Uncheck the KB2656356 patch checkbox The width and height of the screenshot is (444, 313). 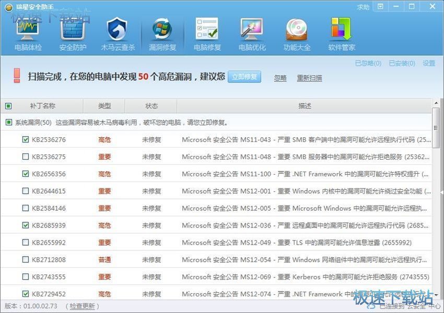(x=26, y=174)
